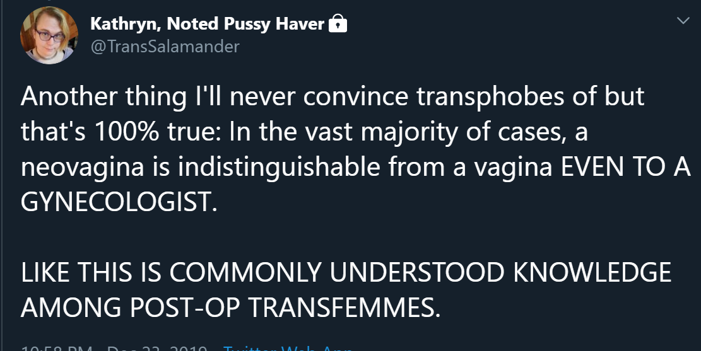Viewport: 701px width, 351px height.
Task: Click the word "GYNECOLOGIST." in the tweet
Action: pos(119,202)
